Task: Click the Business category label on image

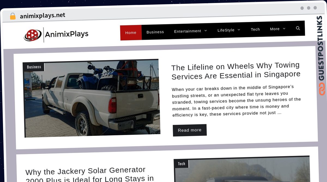Action: (34, 67)
